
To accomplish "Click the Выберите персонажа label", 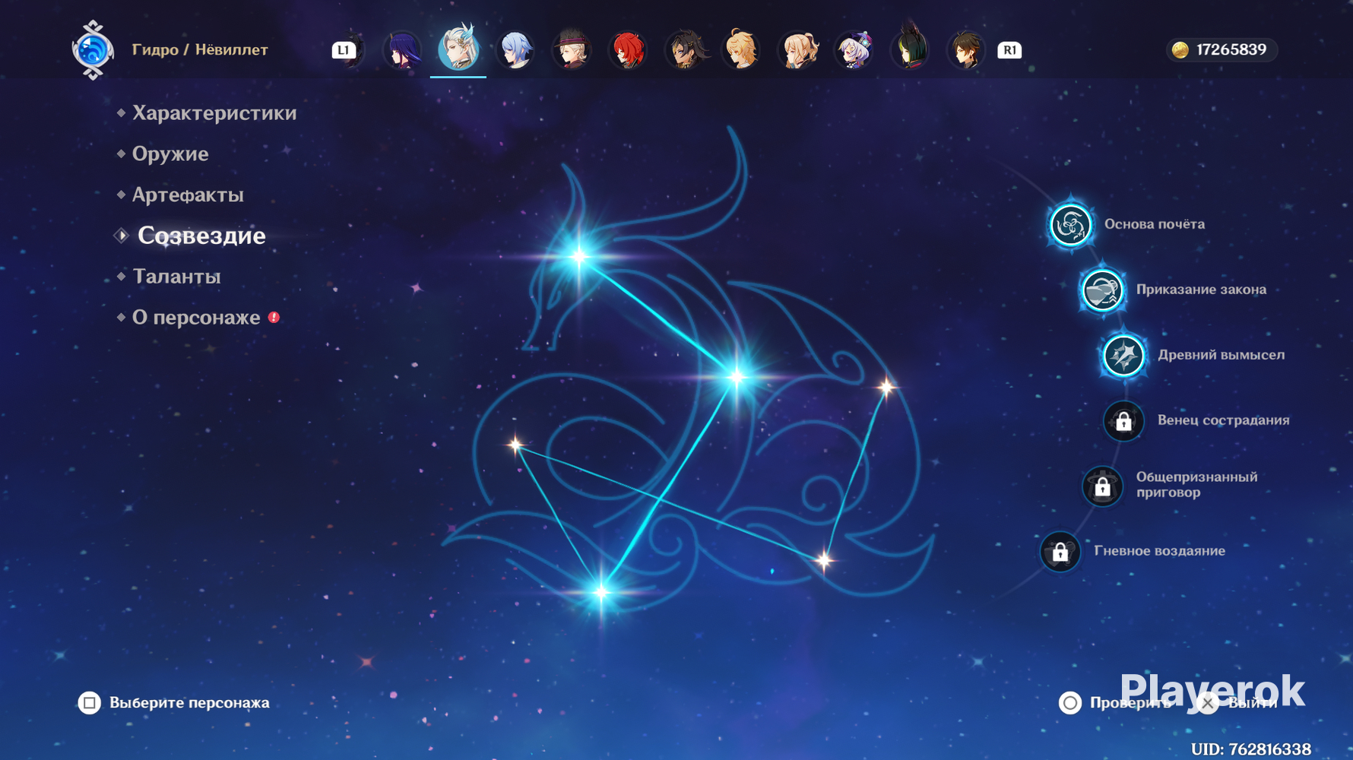I will (x=189, y=703).
